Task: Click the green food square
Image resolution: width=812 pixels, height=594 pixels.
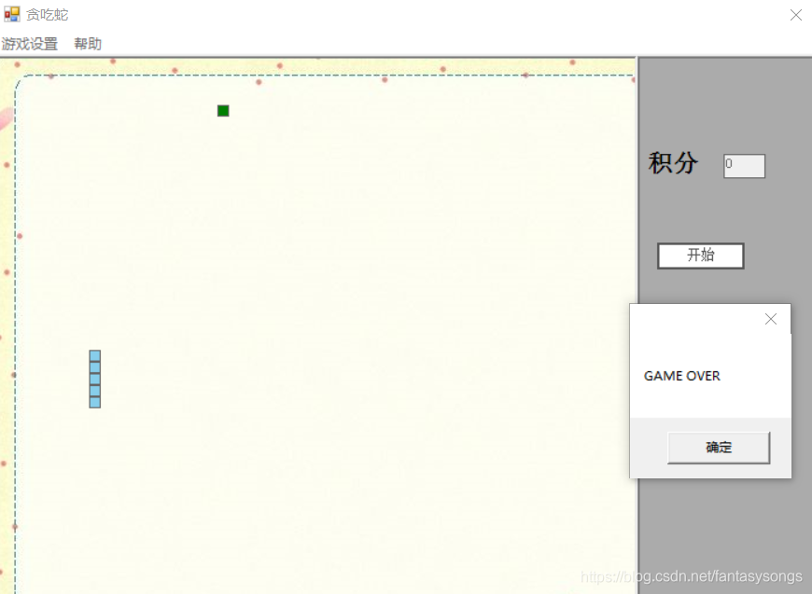Action: pos(223,111)
